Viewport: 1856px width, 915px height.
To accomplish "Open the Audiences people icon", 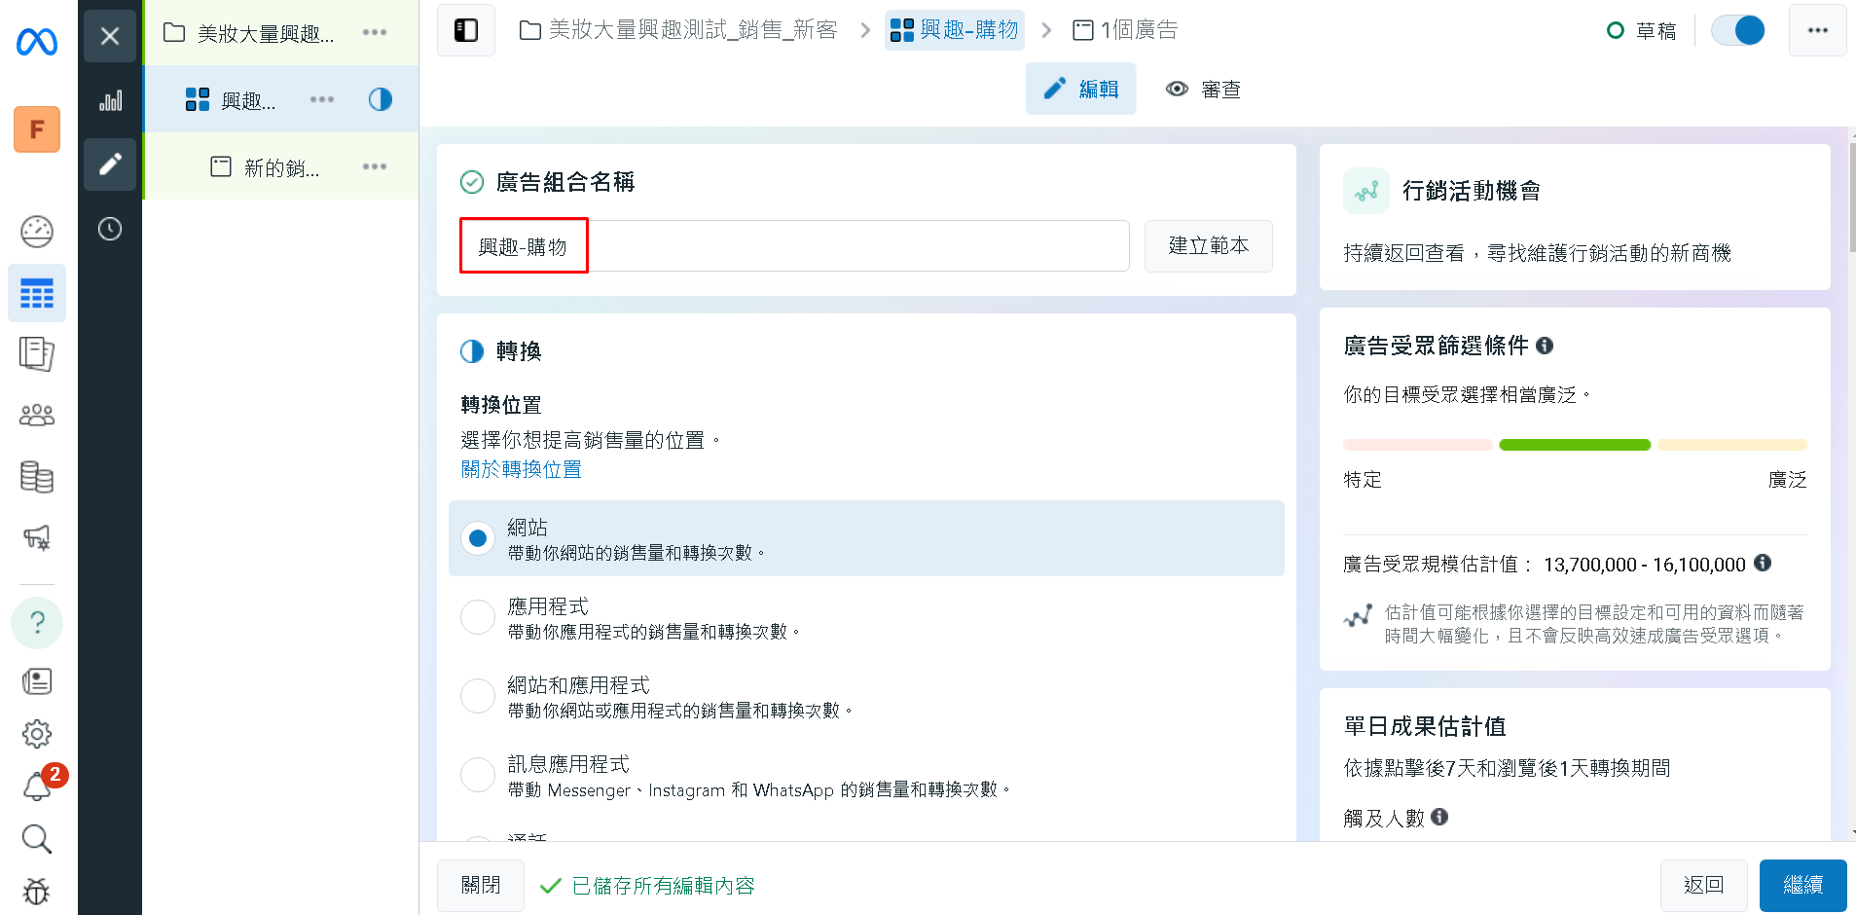I will [37, 416].
